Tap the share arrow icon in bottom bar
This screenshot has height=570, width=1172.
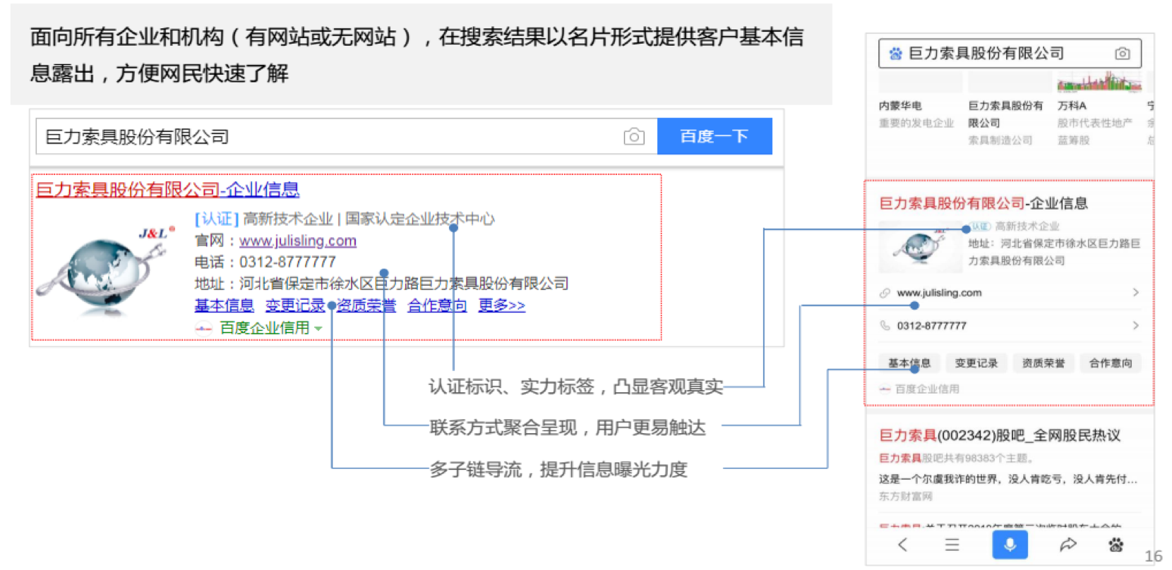[x=1068, y=545]
